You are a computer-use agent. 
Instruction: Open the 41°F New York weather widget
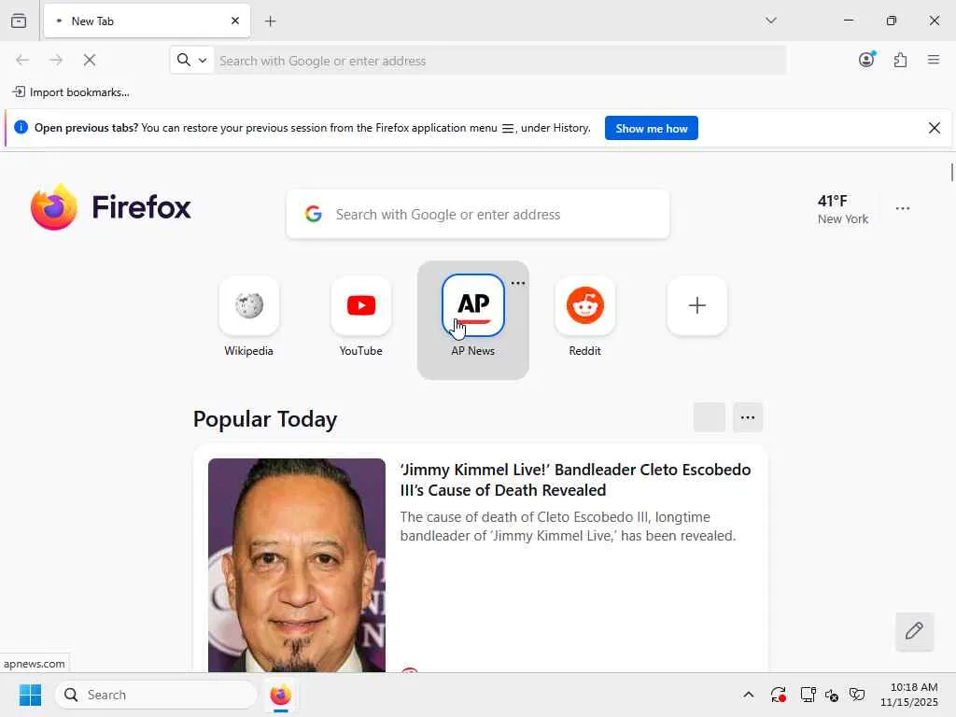[843, 209]
